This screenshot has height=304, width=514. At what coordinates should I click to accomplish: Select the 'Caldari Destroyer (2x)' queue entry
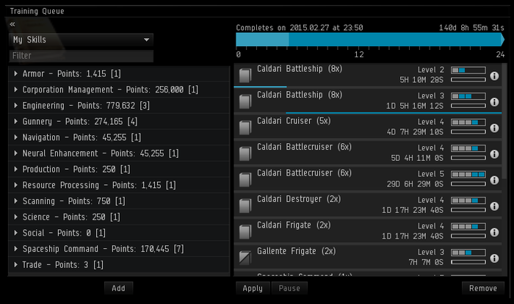pyautogui.click(x=368, y=206)
